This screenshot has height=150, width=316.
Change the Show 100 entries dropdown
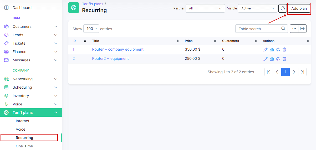[x=91, y=29]
